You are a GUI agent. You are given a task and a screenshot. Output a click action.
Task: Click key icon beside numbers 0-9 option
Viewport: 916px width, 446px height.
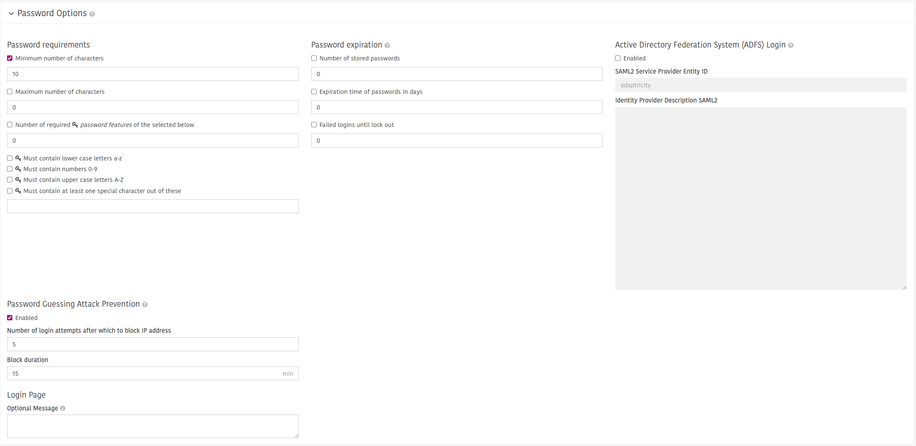pos(18,169)
